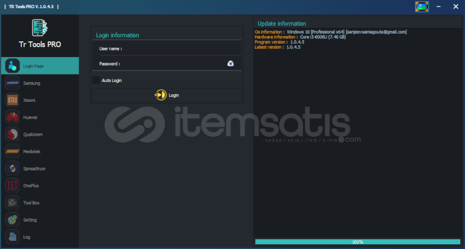Click the Login information heading
Screen dimensions: 465x249
click(117, 35)
